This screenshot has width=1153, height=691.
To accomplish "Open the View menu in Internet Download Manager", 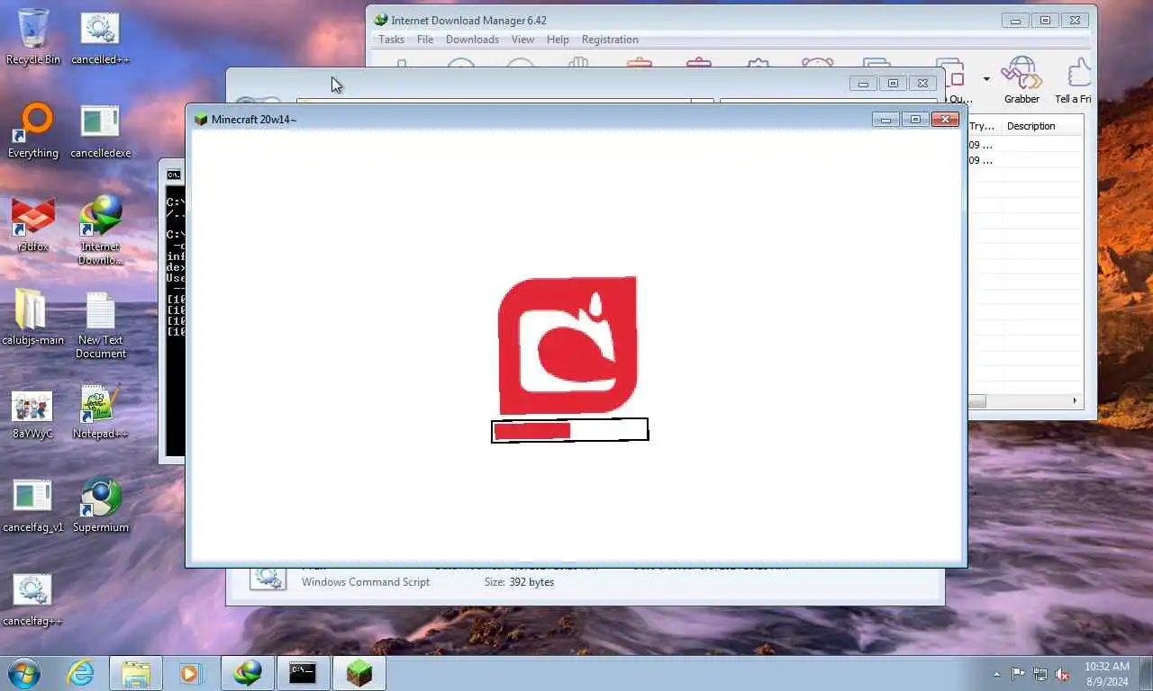I will [523, 40].
